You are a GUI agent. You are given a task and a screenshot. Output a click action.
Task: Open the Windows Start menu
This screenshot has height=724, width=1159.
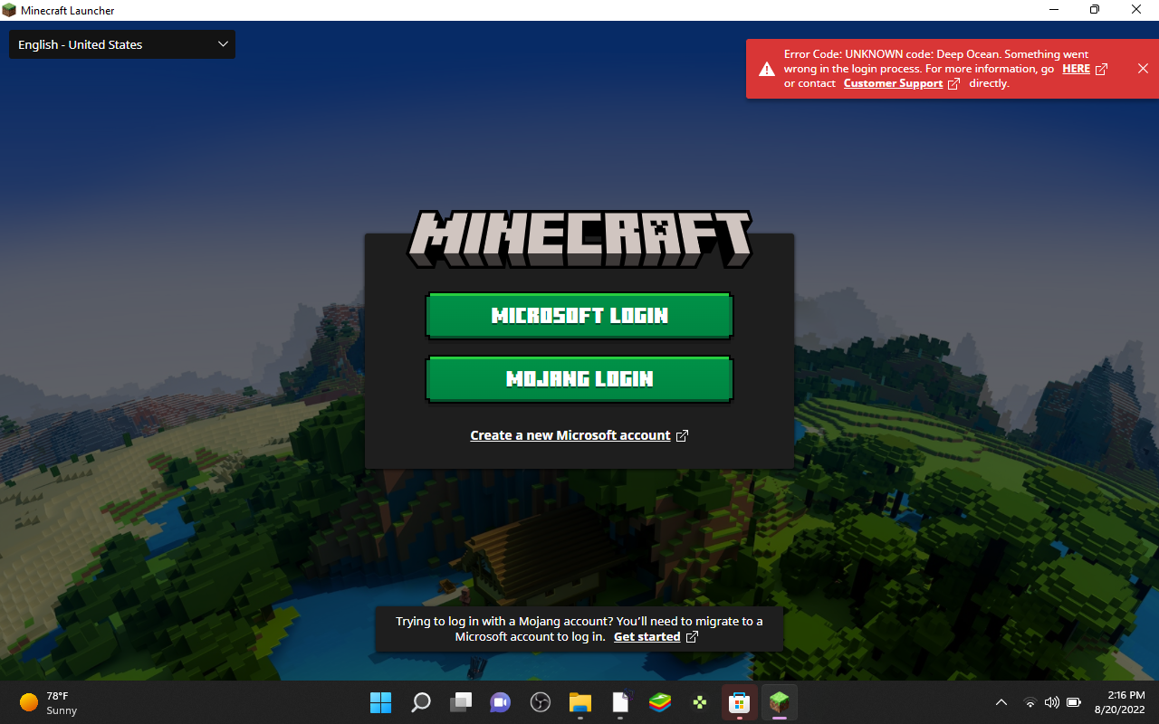click(380, 702)
